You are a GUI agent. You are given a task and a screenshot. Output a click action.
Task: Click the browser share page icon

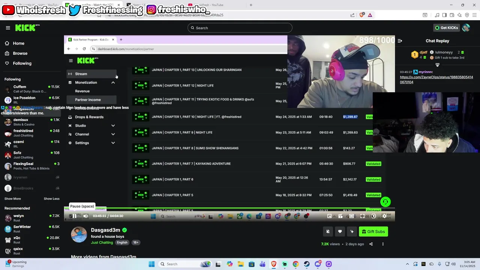point(352,15)
